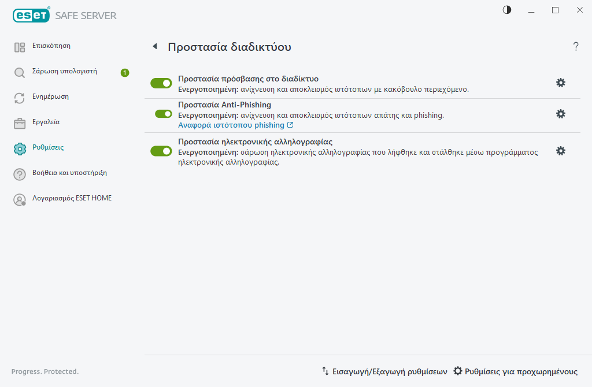Select Σάρωση υπολογιστή menu item
This screenshot has height=387, width=592.
coord(64,72)
